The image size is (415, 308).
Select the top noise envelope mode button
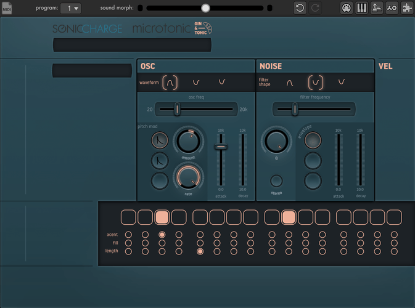pyautogui.click(x=313, y=140)
